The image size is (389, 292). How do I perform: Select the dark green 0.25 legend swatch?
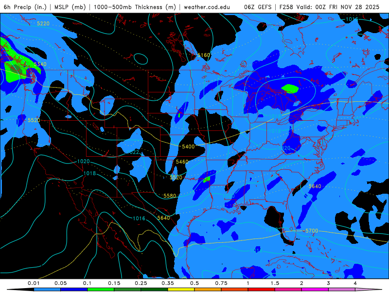(x=154, y=290)
